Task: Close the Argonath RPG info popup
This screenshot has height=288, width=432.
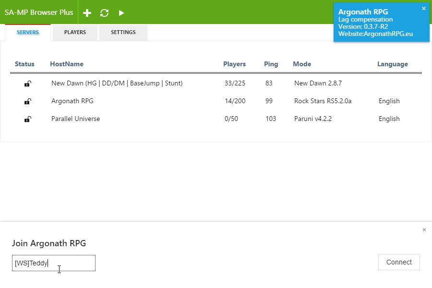Action: pyautogui.click(x=424, y=9)
